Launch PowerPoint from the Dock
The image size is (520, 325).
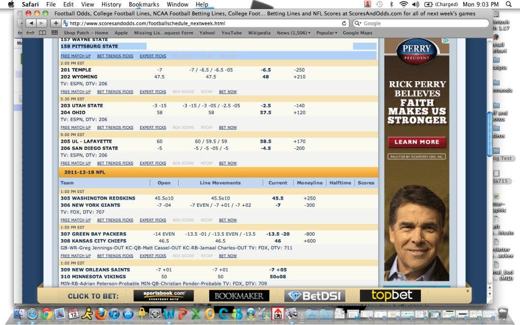point(182,313)
